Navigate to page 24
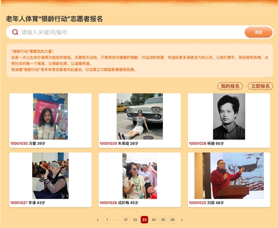This screenshot has height=228, width=278. click(x=154, y=220)
